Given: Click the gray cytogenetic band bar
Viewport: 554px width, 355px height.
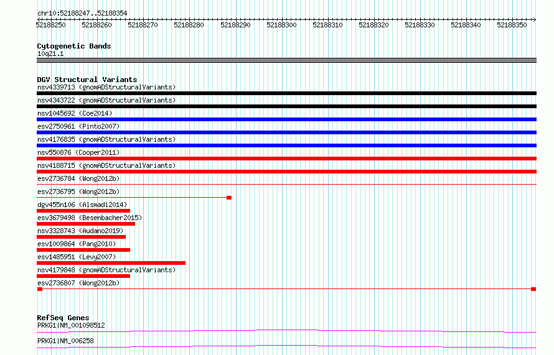Looking at the screenshot, I should pyautogui.click(x=286, y=60).
